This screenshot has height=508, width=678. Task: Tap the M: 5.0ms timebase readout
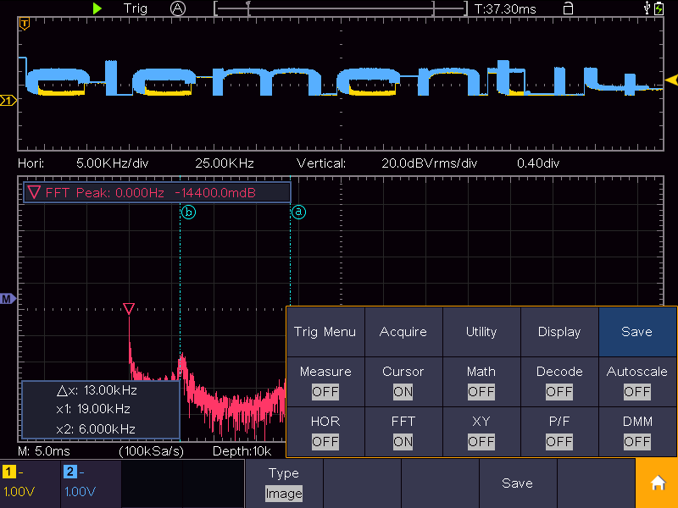point(44,451)
